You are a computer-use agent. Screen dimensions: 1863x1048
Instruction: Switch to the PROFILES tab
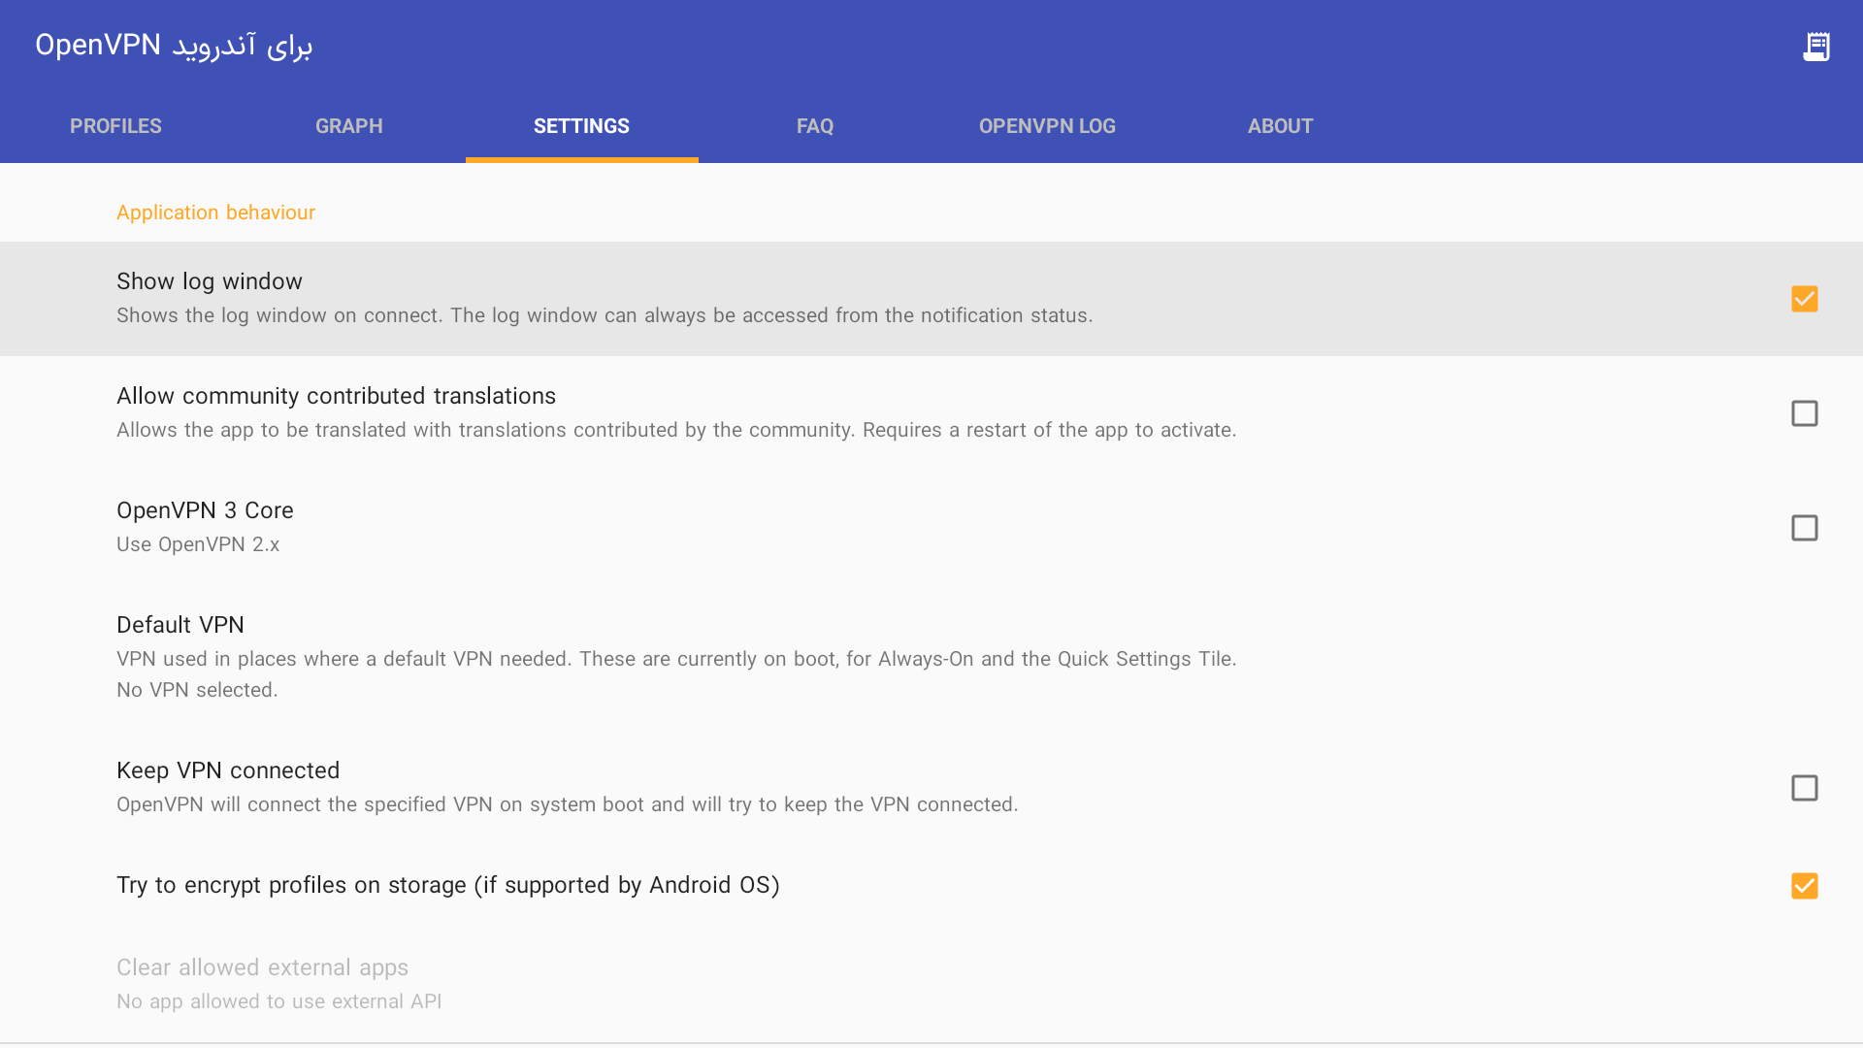coord(115,126)
